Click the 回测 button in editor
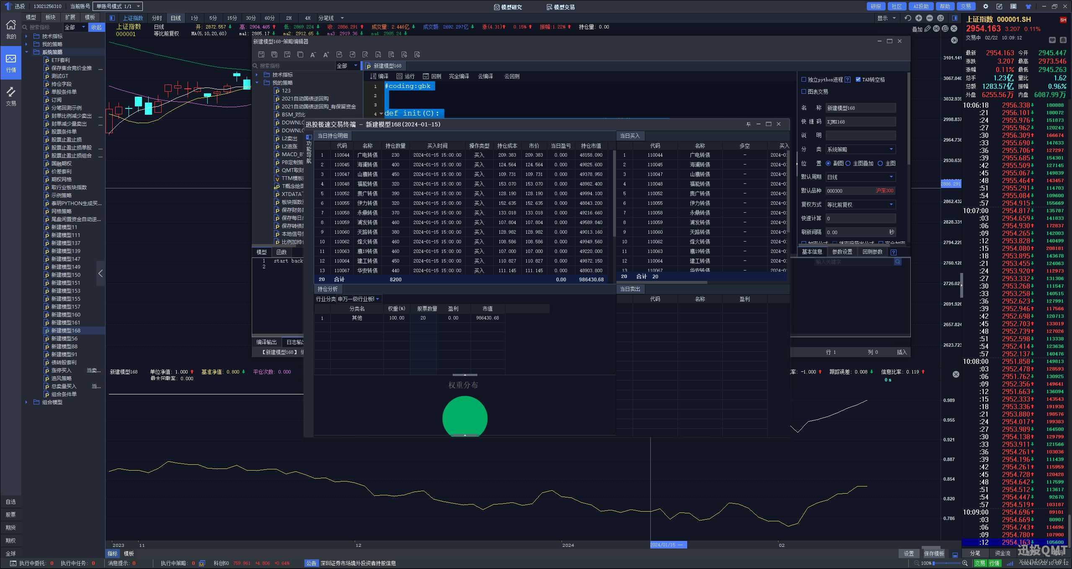Image resolution: width=1072 pixels, height=569 pixels. click(x=432, y=76)
